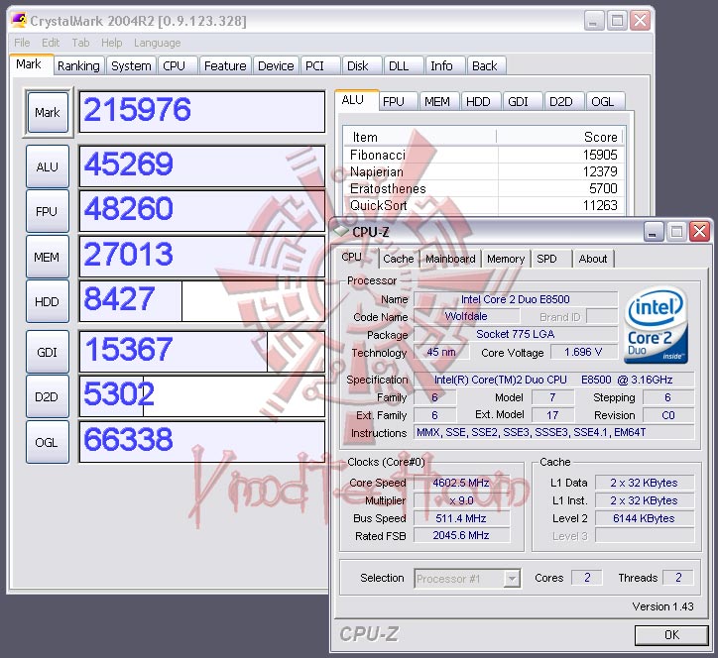Close the CrystalMark window
Image resolution: width=718 pixels, height=658 pixels.
coord(641,21)
